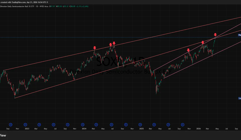Click the close price value C98.09
This screenshot has width=241, height=140.
click(72, 6)
